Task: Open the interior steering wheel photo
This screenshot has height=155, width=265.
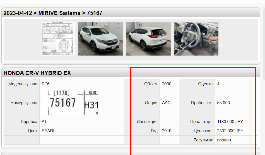Action: coord(196,39)
